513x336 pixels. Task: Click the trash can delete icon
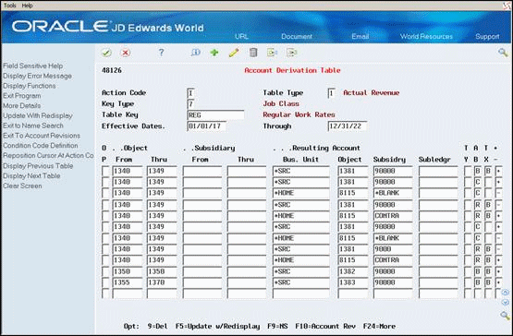(x=253, y=53)
